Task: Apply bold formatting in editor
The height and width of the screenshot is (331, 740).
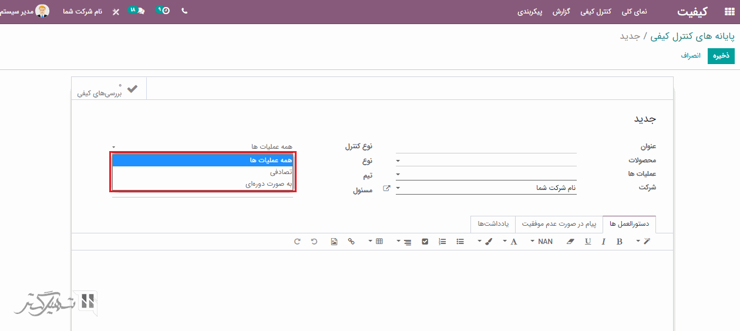Action: click(x=619, y=242)
